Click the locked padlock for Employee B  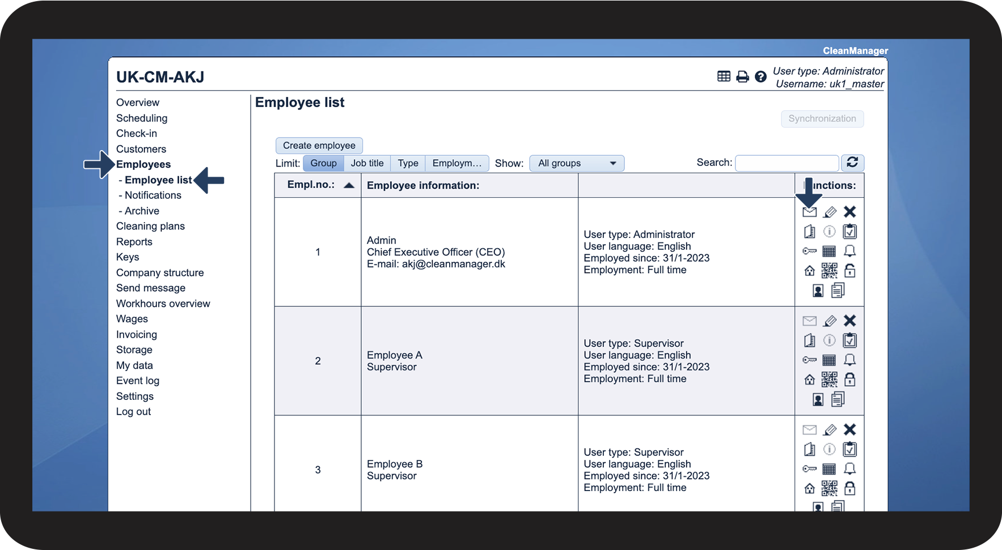point(849,488)
